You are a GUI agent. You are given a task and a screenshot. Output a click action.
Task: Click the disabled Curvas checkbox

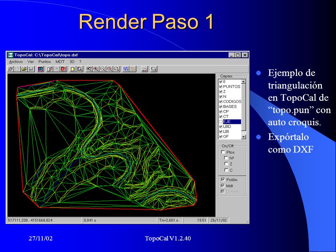(x=223, y=191)
